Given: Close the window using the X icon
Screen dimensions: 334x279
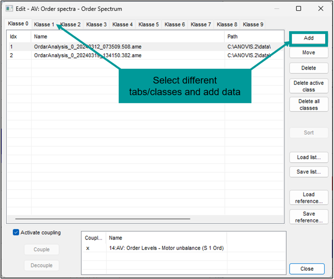Looking at the screenshot, I should (x=321, y=8).
